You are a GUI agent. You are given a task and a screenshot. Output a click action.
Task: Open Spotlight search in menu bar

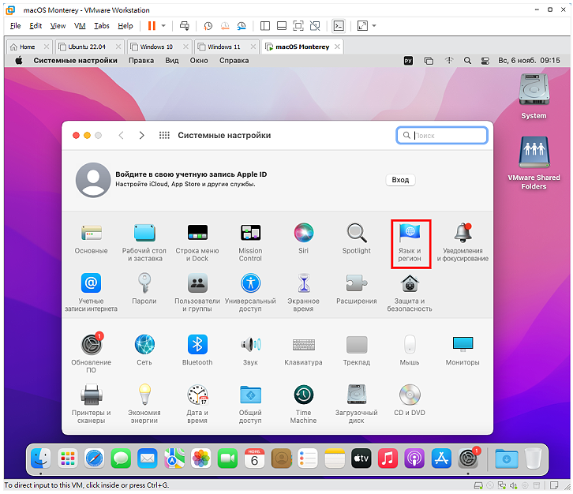click(x=467, y=61)
